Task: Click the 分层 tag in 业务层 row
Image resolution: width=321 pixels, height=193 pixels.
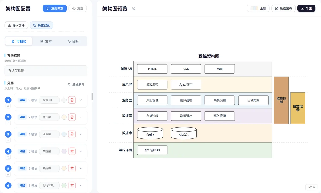Action: (x=22, y=134)
